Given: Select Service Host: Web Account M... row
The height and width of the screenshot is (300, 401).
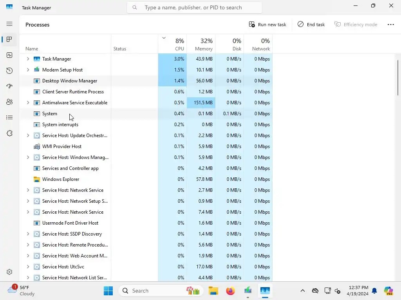Looking at the screenshot, I should tap(146, 256).
